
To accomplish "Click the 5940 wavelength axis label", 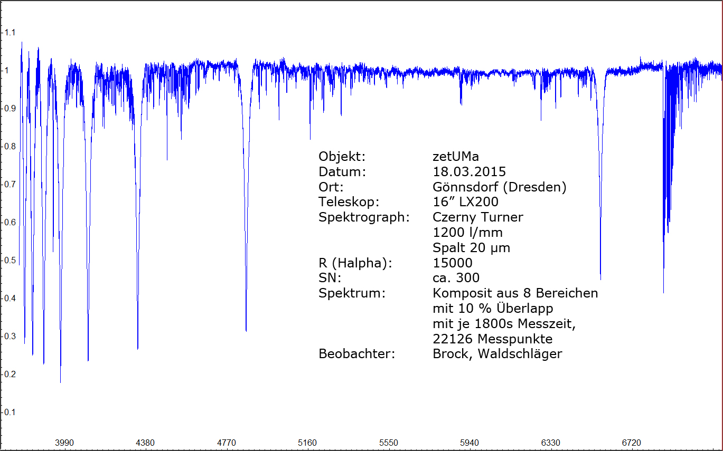I will tap(470, 443).
